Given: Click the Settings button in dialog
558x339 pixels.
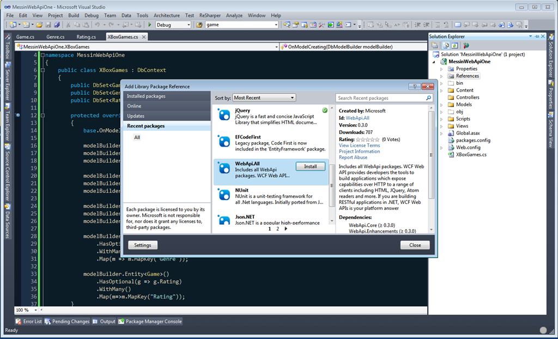Looking at the screenshot, I should [143, 245].
